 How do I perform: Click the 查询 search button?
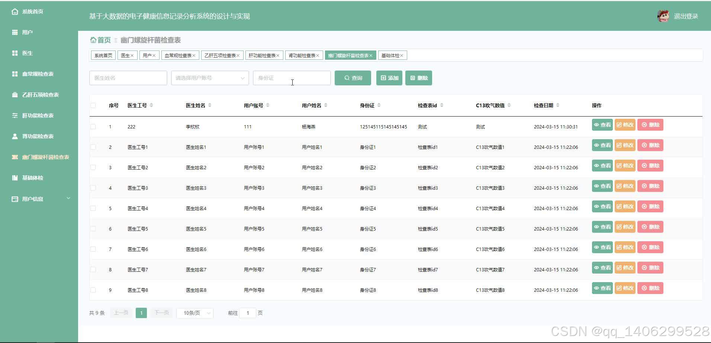(352, 78)
